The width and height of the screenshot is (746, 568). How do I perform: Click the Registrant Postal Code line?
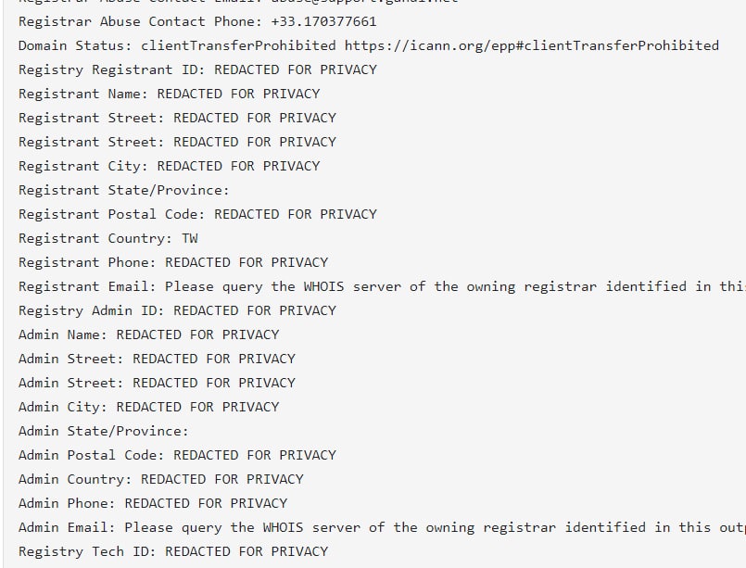tap(197, 214)
